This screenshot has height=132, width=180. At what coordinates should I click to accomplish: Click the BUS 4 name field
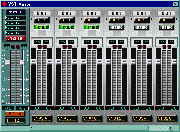(92, 20)
